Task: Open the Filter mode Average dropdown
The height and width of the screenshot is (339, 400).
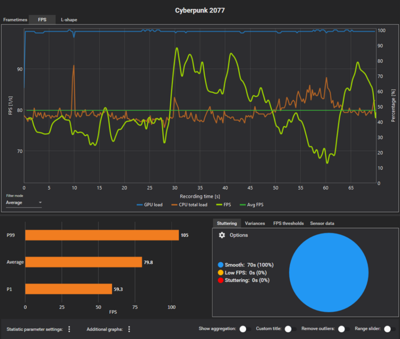Action: coord(24,202)
